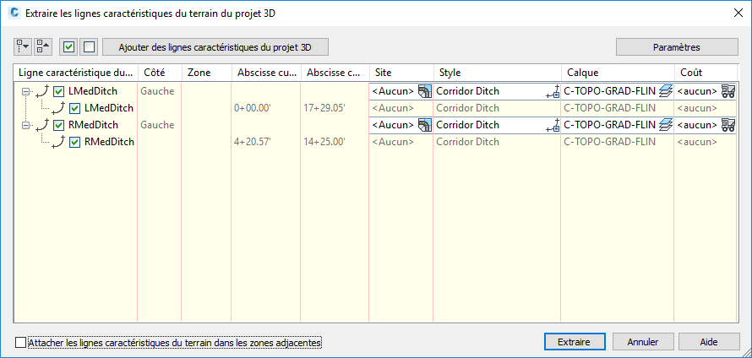752x358 pixels.
Task: Click the select-all checked box toolbar icon
Action: [x=69, y=46]
